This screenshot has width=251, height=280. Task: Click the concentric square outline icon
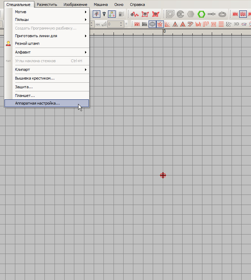pos(170,14)
